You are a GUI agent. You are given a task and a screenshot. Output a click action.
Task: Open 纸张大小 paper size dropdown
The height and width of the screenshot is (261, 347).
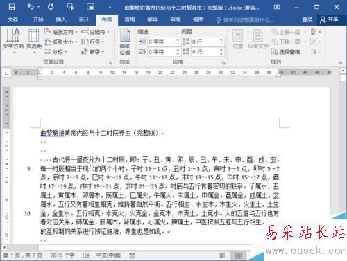(60, 42)
